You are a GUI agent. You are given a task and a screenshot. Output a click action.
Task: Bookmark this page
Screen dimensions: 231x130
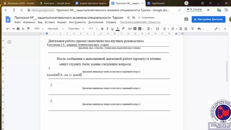(208, 10)
